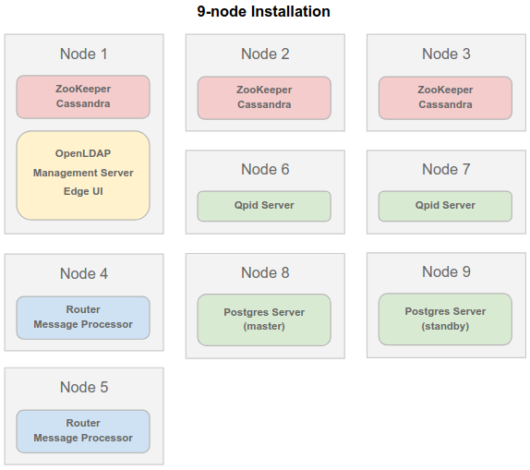The height and width of the screenshot is (470, 530).
Task: Select the Postgres Server (master) box
Action: (x=264, y=319)
